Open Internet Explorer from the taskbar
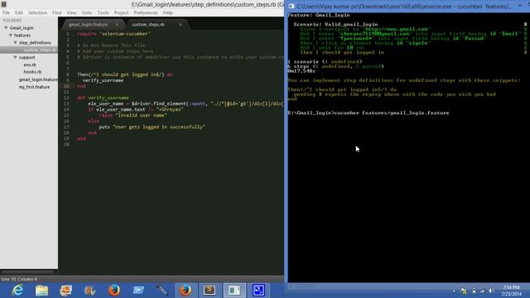 point(17,291)
